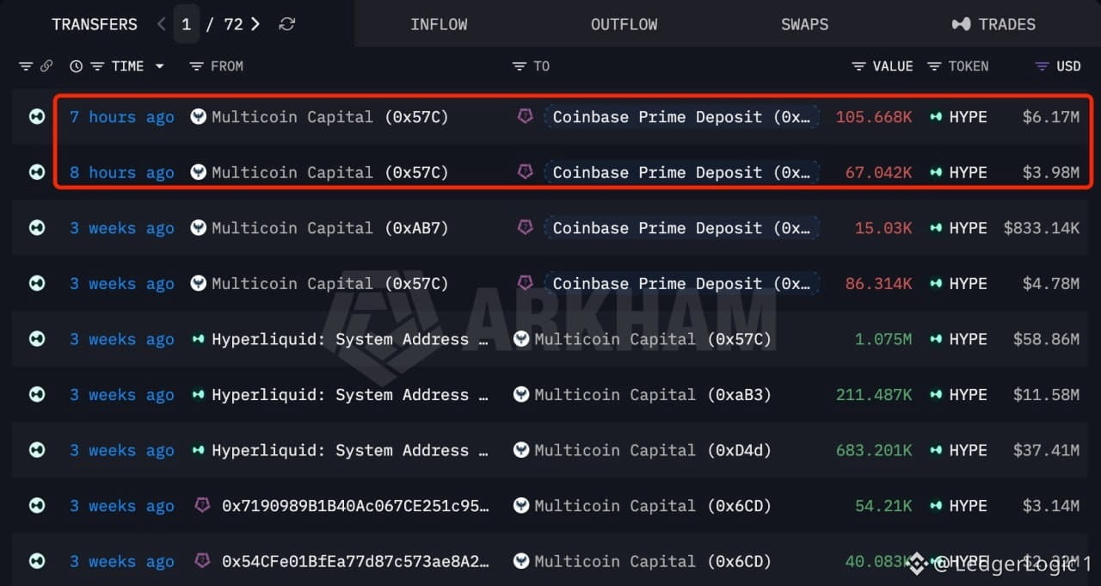
Task: Click the chain icon on the 7 hours ago row
Action: coord(37,116)
